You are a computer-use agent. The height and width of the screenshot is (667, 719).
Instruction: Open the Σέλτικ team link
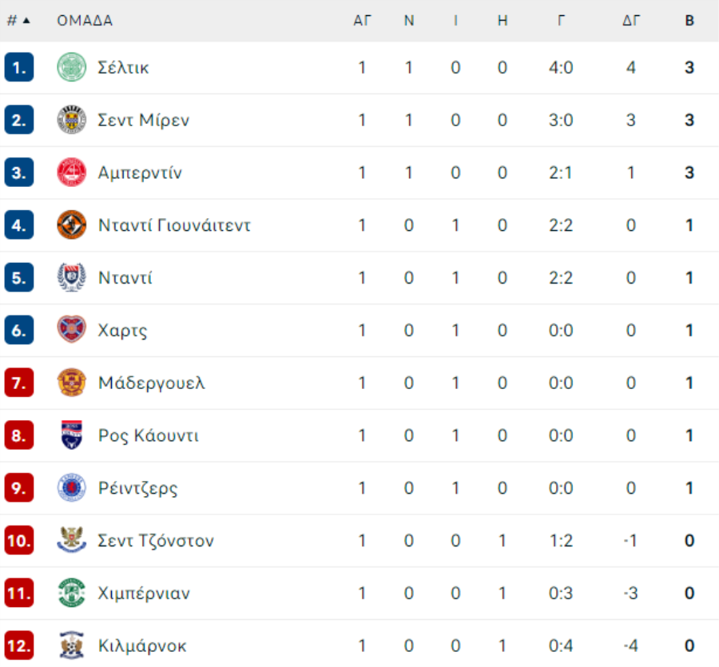tap(123, 68)
